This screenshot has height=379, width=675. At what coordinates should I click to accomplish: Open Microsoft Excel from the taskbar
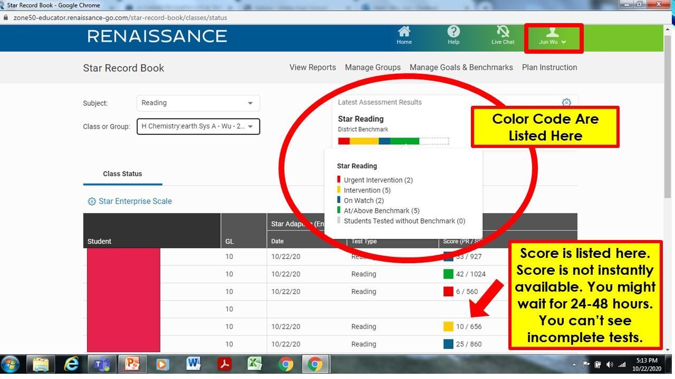255,364
